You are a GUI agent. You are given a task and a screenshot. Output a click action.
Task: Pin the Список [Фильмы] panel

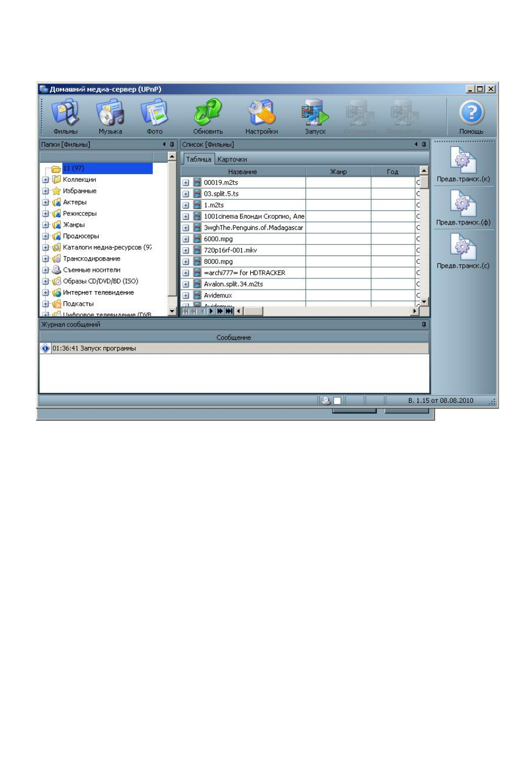424,145
